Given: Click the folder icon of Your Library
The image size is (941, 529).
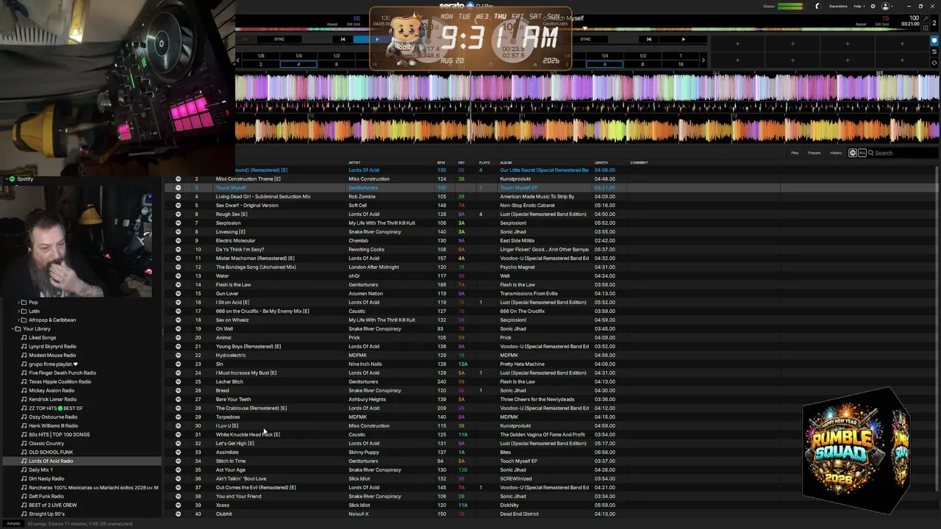Looking at the screenshot, I should point(18,328).
